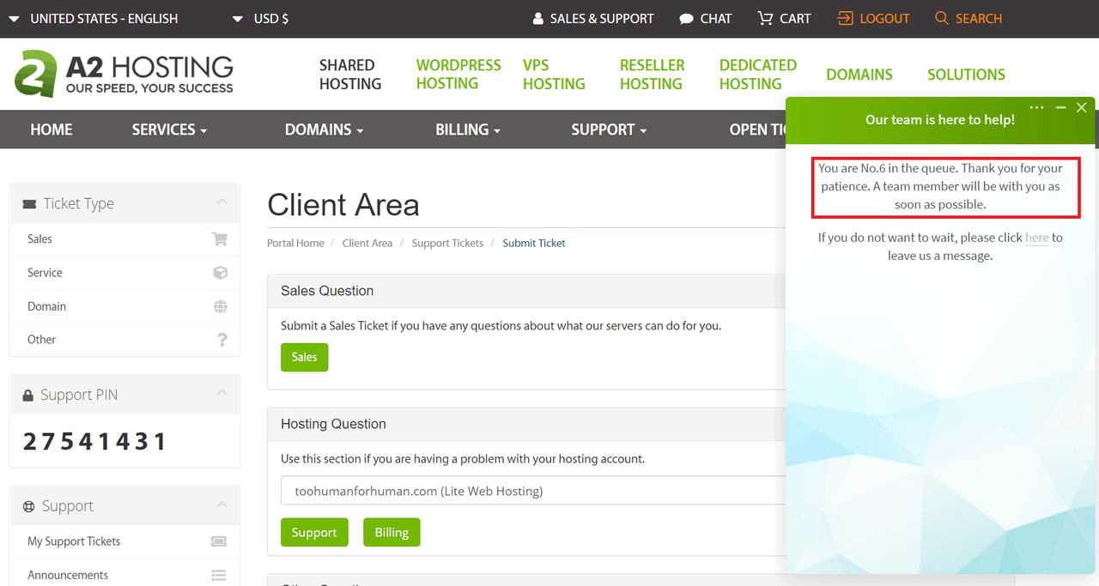Screen dimensions: 1099x586
Task: Collapse the Support sidebar panel
Action: coord(222,505)
